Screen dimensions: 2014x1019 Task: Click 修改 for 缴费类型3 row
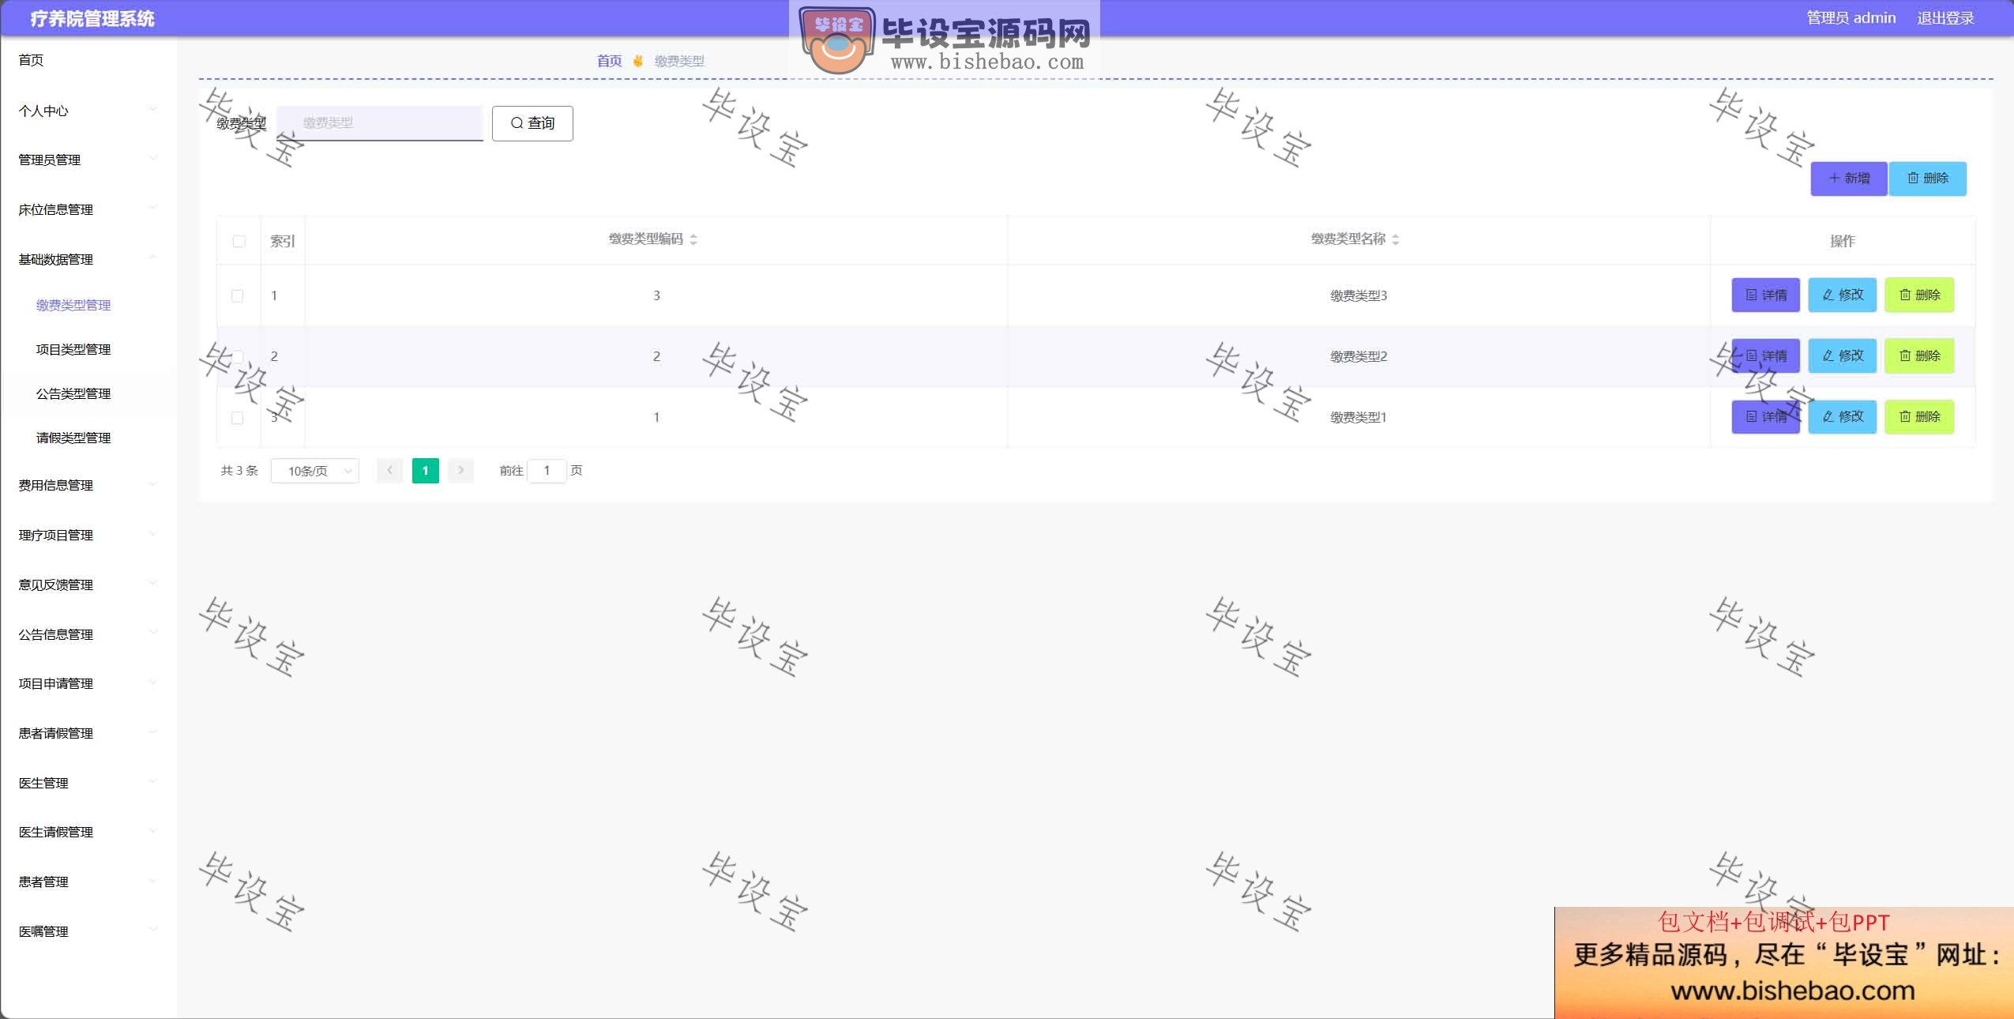tap(1843, 295)
